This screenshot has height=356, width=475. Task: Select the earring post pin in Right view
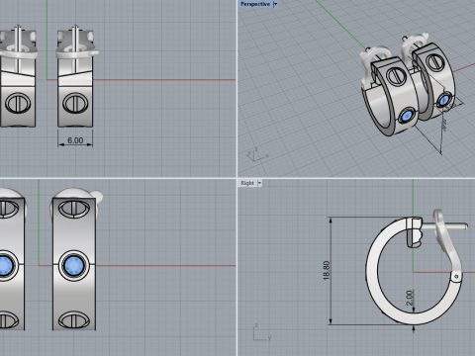[444, 226]
